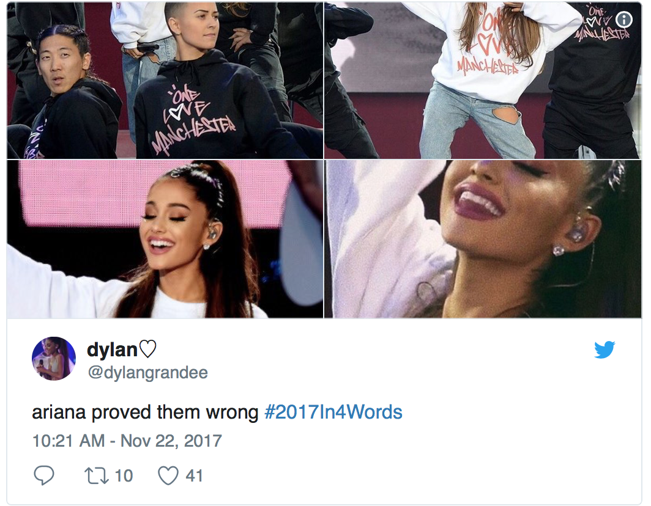The width and height of the screenshot is (651, 506).
Task: Visit the @dylangrandee handle
Action: click(147, 372)
